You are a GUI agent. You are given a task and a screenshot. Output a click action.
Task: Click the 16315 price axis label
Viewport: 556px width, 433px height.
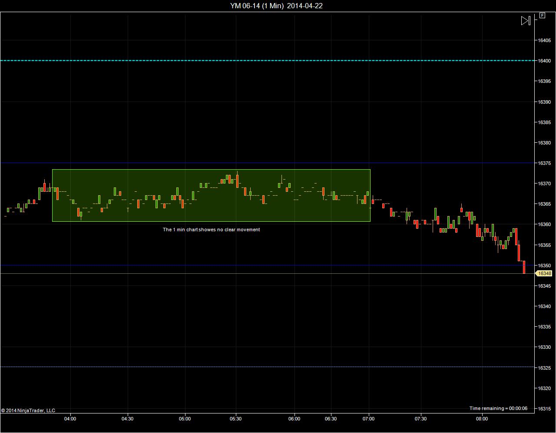(544, 409)
